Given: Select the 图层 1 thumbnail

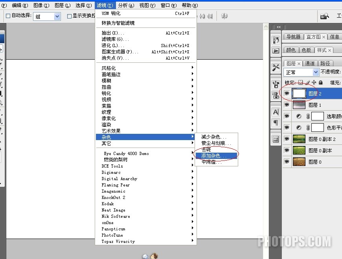Looking at the screenshot, I should pos(299,105).
